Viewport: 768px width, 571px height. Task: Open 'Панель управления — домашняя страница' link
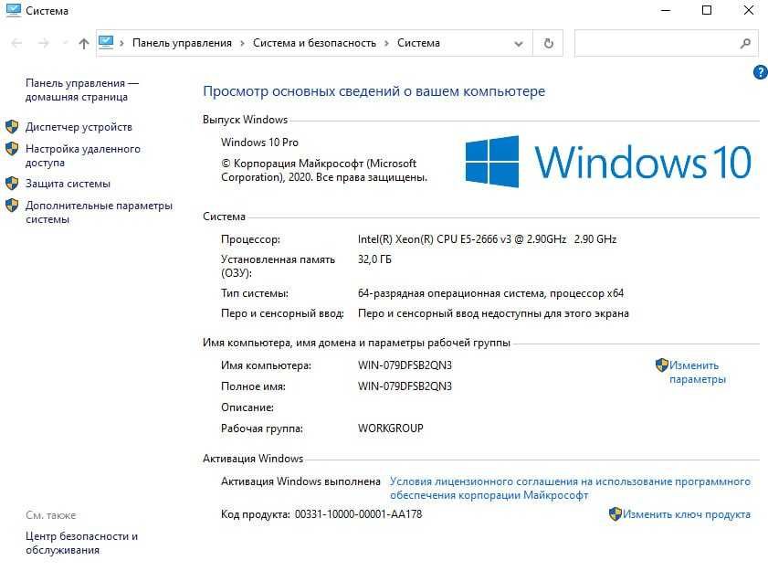[82, 90]
